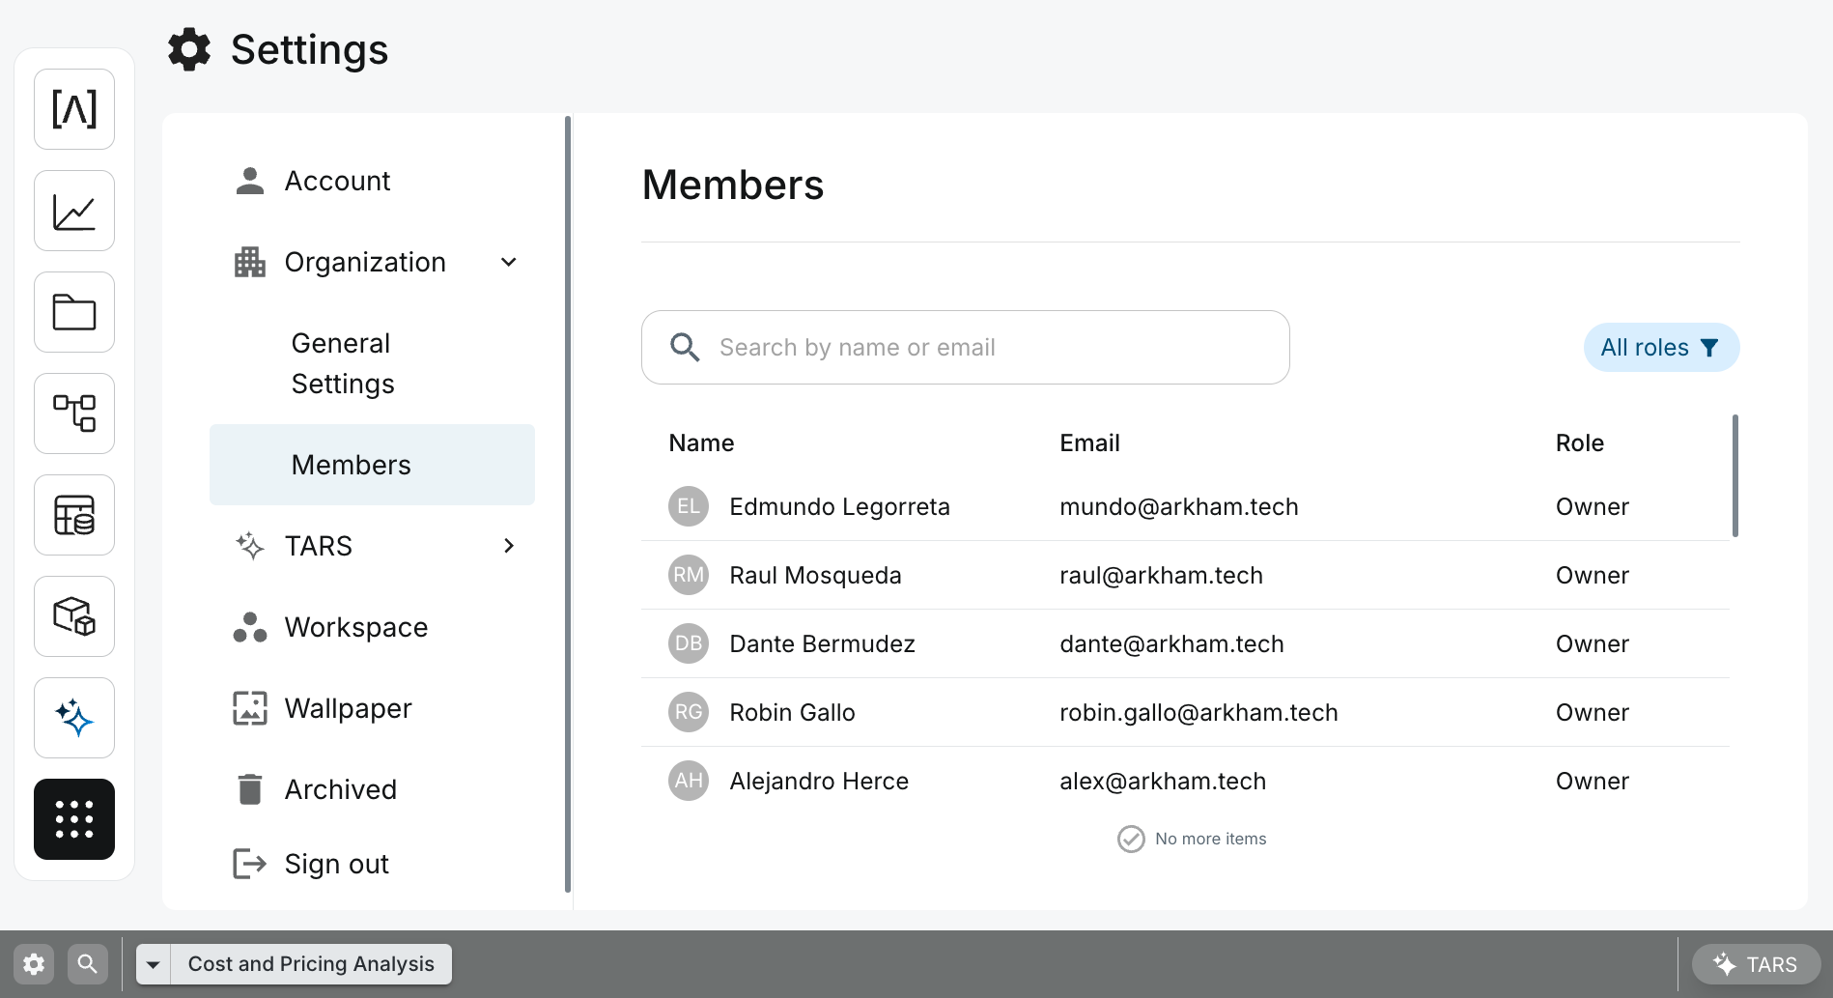Open Account settings
The image size is (1833, 998).
click(x=372, y=181)
